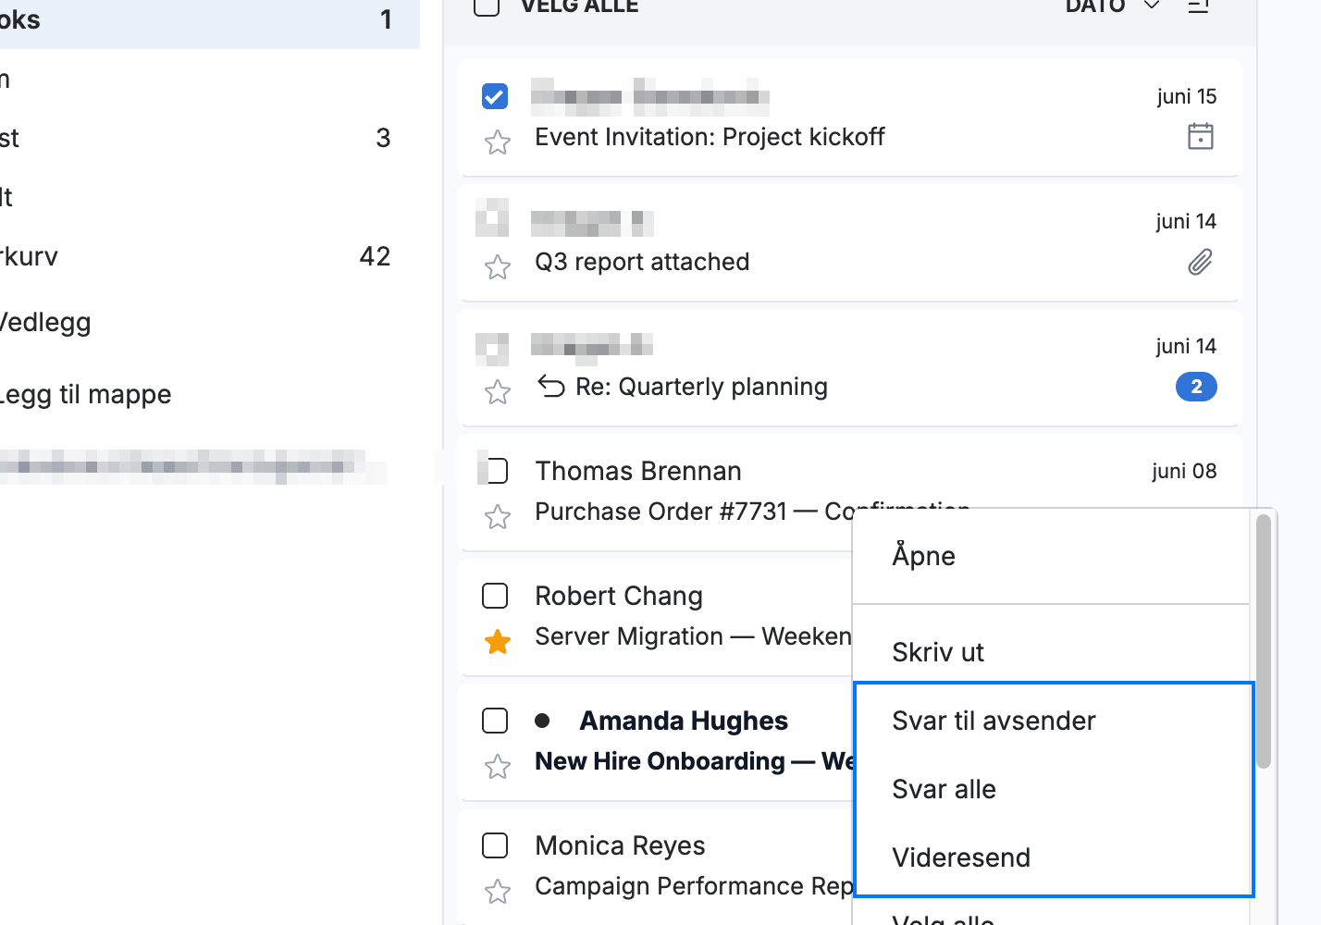1321x925 pixels.
Task: Star the Event Invitation: Project kickoff email
Action: click(498, 142)
